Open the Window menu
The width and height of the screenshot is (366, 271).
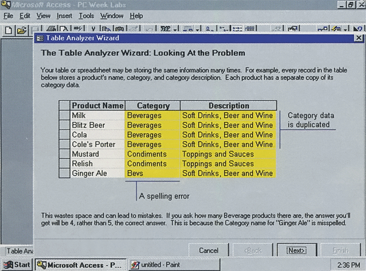click(x=112, y=16)
